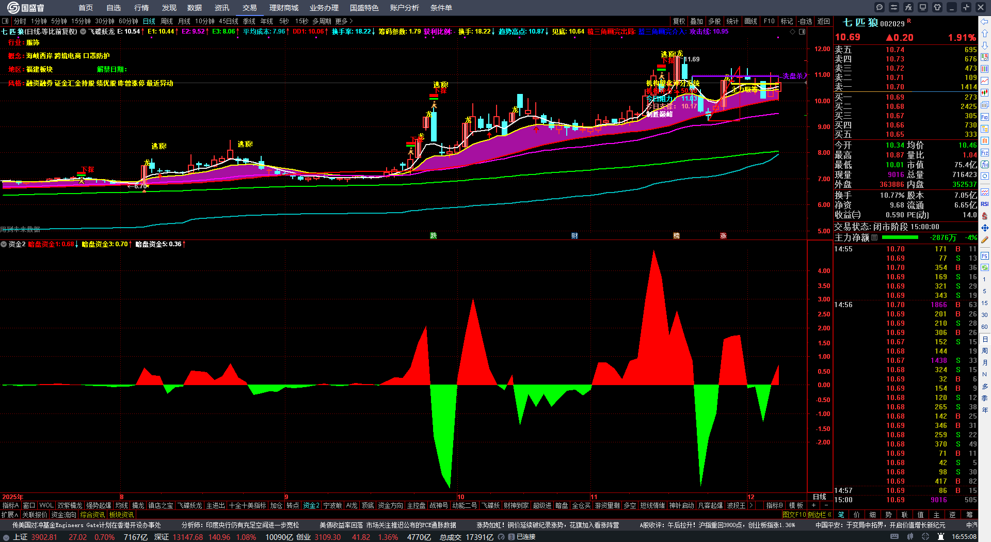This screenshot has height=542, width=991.
Task: Switch chart period to 分时
Action: 20,21
